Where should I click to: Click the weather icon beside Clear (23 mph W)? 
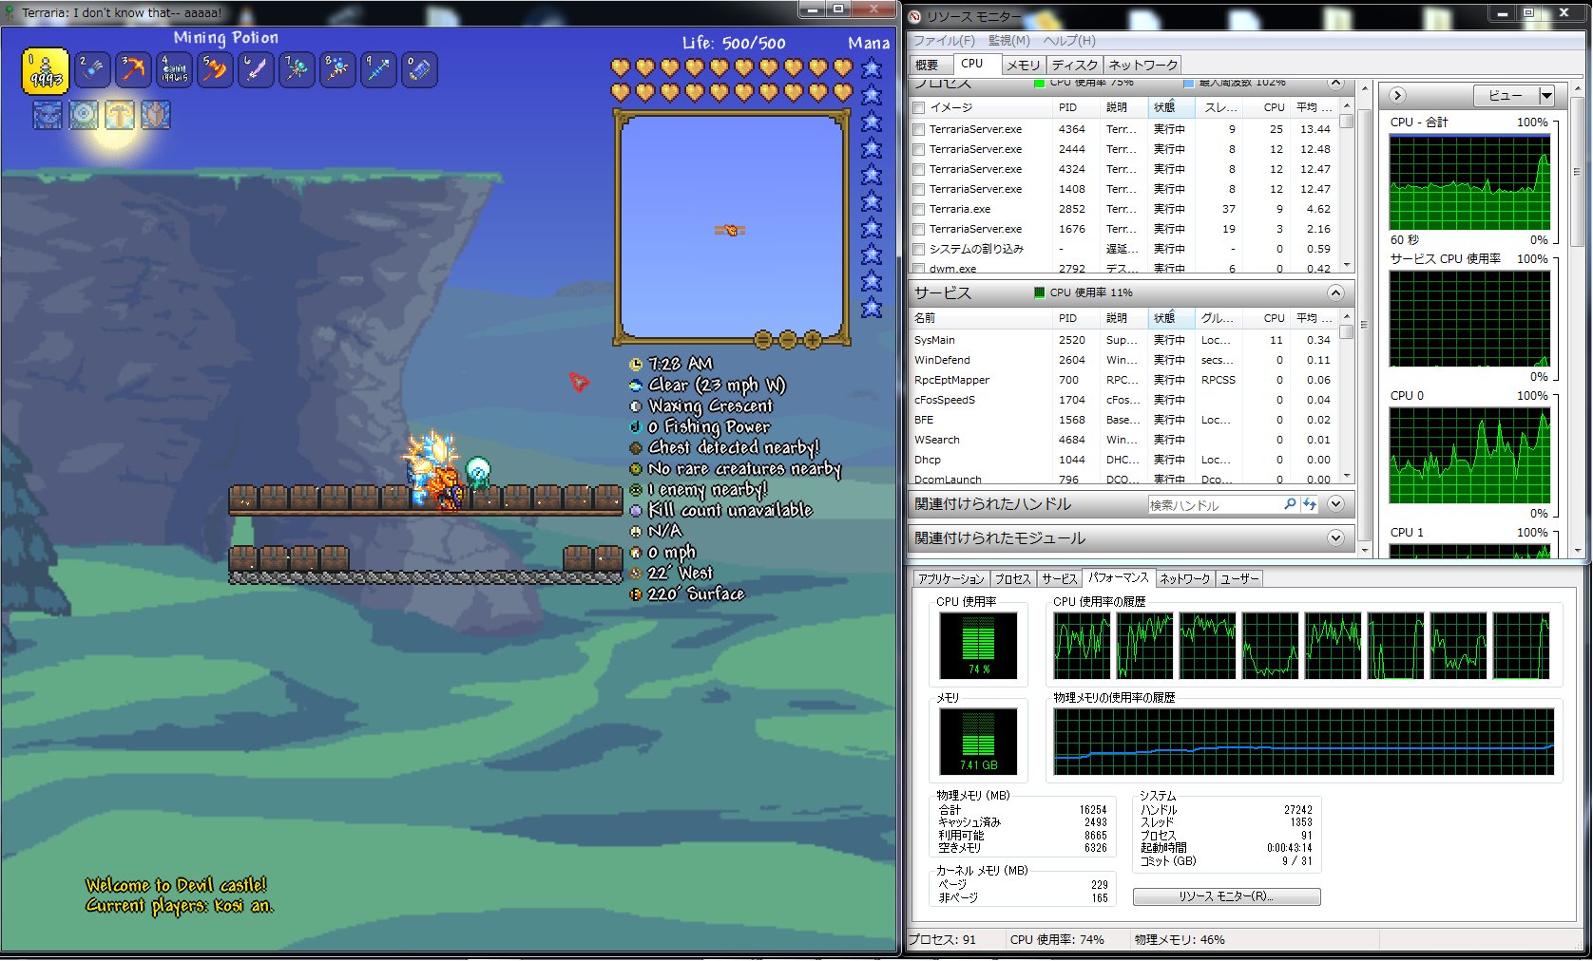[636, 385]
